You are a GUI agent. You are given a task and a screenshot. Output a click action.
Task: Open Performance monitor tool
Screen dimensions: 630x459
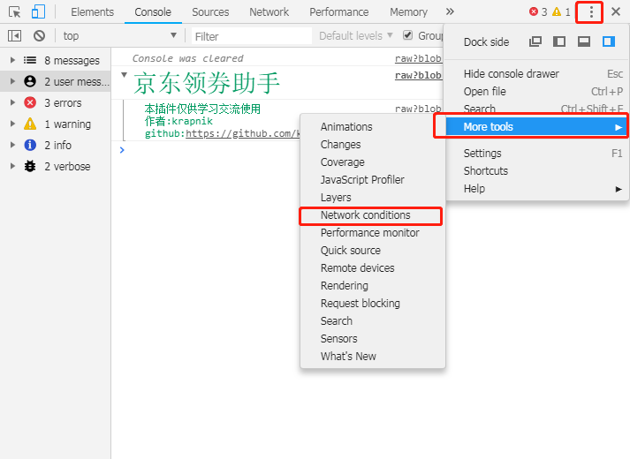[373, 233]
